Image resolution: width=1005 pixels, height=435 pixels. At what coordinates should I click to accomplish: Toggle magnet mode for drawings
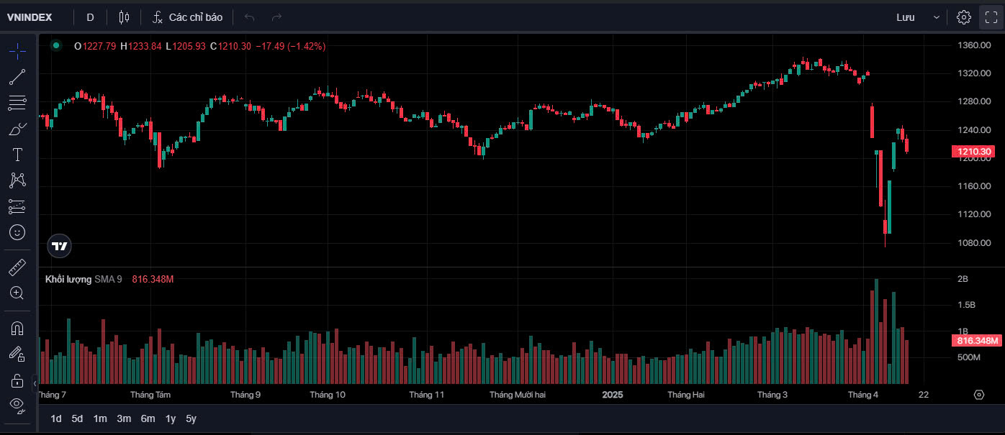[x=17, y=329]
